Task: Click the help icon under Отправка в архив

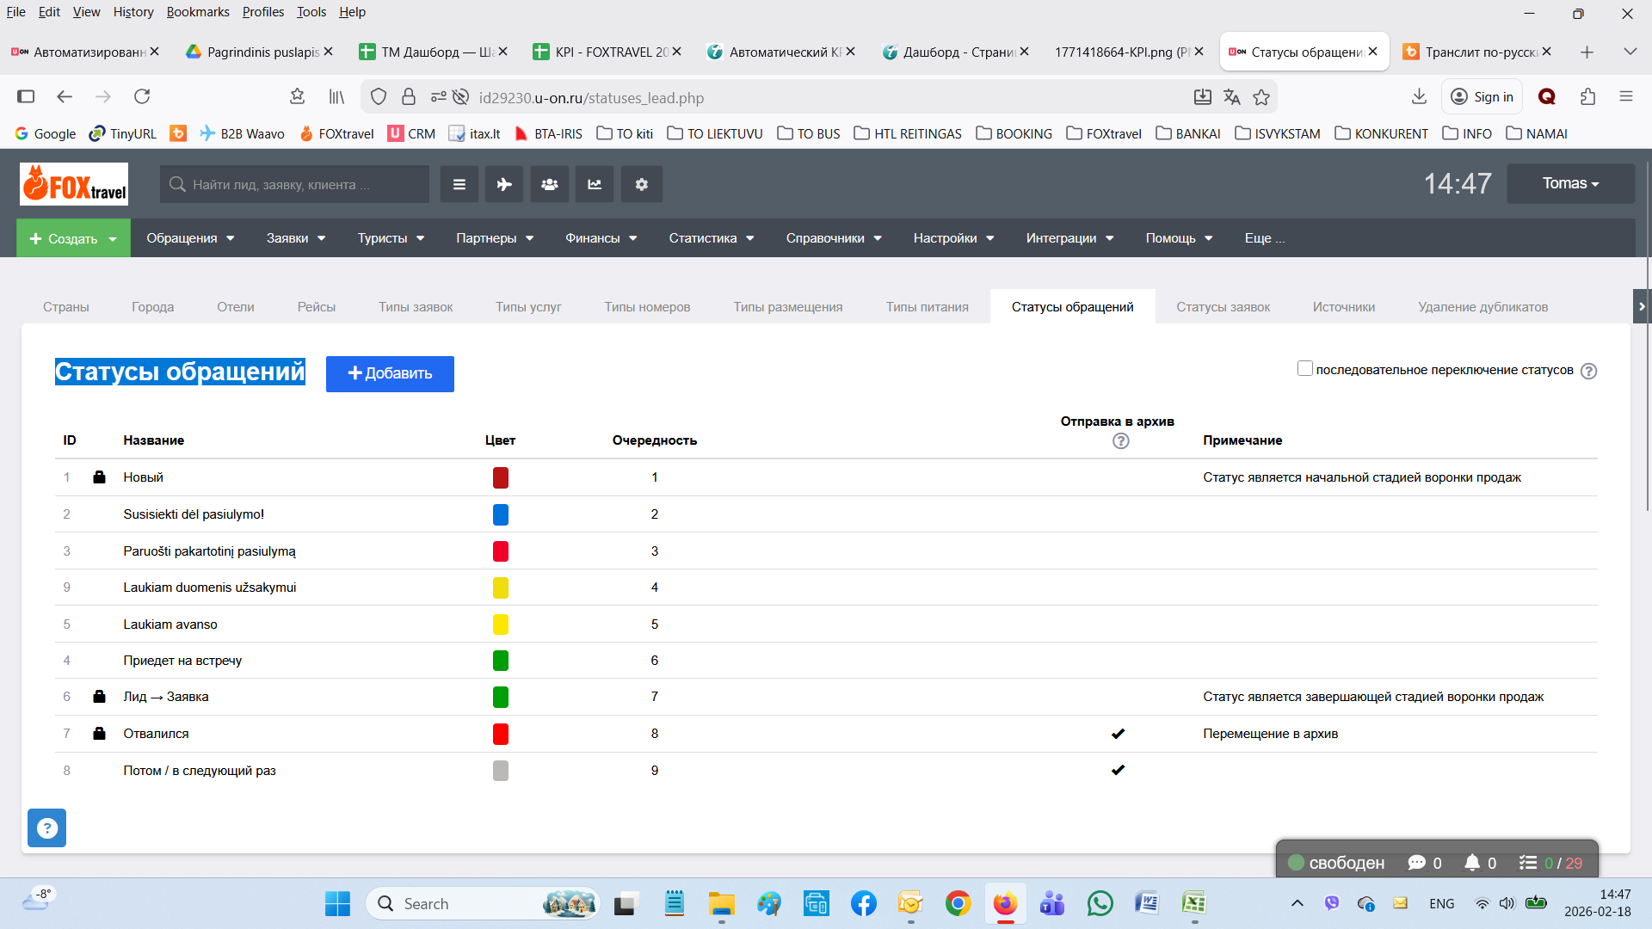Action: (1120, 441)
